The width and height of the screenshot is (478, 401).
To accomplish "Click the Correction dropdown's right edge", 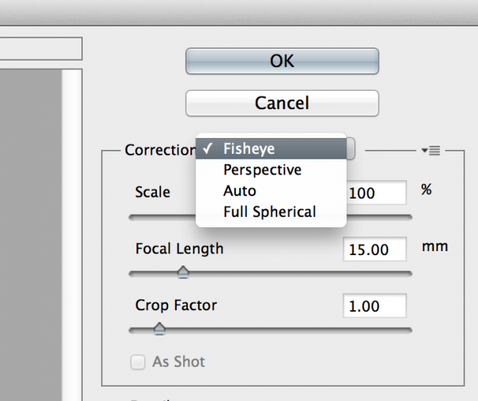I will pos(351,148).
